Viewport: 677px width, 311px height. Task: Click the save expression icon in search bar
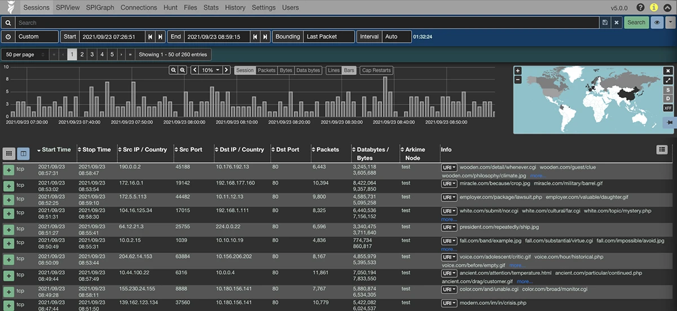pyautogui.click(x=605, y=23)
